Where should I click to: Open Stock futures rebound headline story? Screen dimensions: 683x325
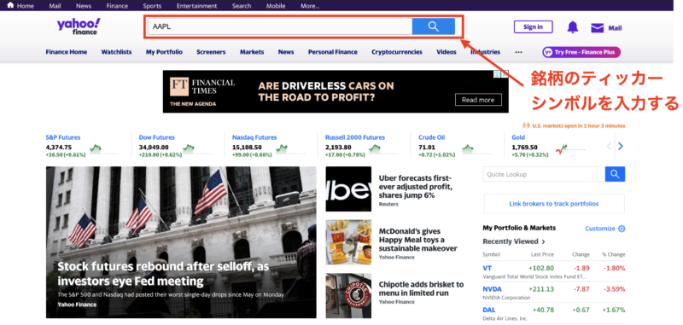(x=163, y=274)
